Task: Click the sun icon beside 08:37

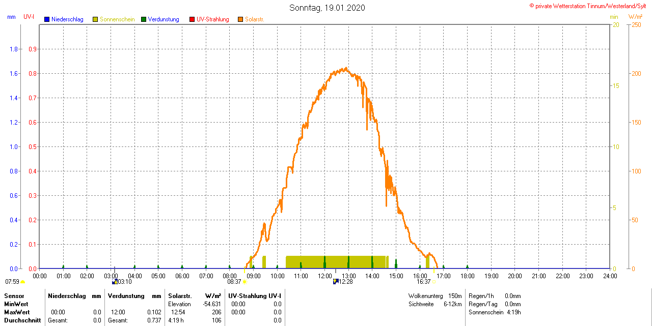Action: 245,282
